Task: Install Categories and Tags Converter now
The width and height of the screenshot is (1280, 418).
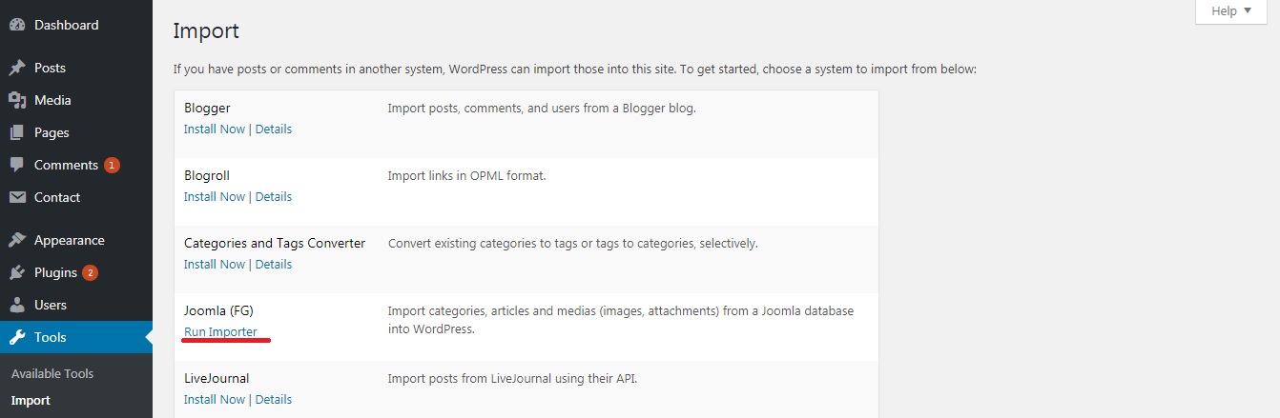Action: [215, 264]
